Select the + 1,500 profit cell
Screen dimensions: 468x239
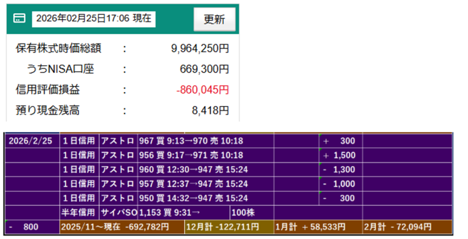[340, 155]
